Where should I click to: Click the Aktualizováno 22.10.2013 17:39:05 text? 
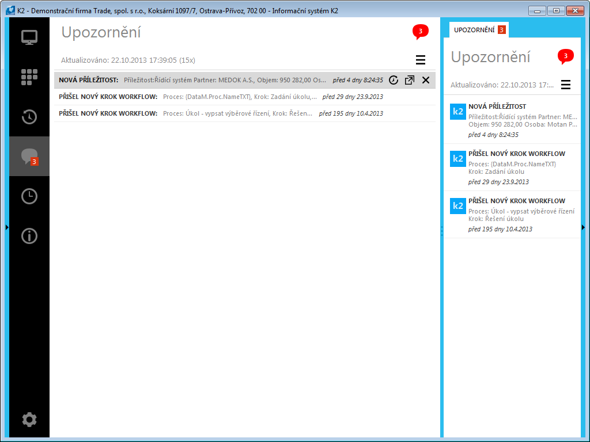click(x=128, y=60)
